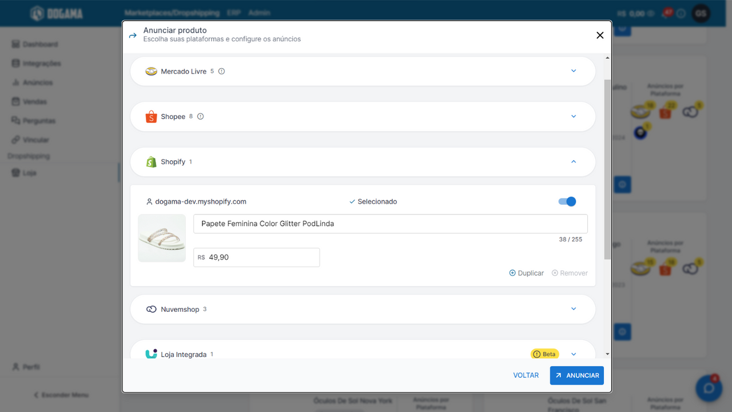Click the dialog vertical scrollbar thumb
Image resolution: width=732 pixels, height=412 pixels.
(x=607, y=169)
